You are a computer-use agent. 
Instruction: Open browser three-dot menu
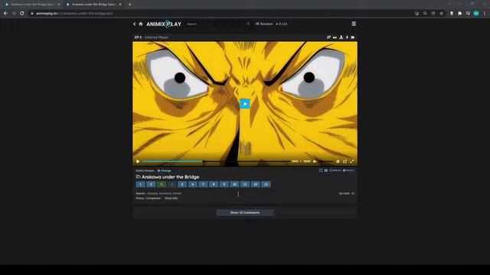(x=485, y=14)
